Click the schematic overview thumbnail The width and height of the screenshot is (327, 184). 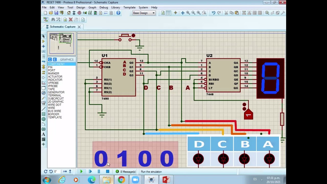point(62,43)
